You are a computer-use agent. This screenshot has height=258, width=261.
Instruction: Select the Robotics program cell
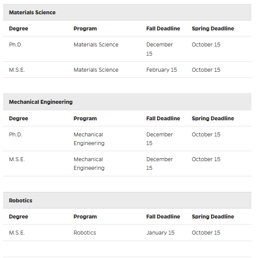tap(85, 233)
